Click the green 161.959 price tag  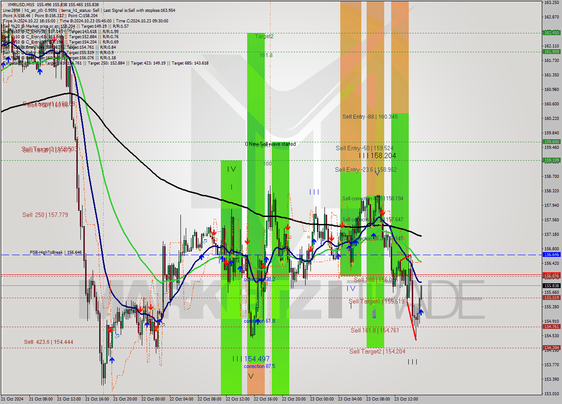pyautogui.click(x=551, y=51)
